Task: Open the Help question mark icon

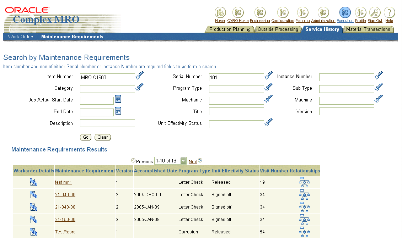Action: pos(389,12)
